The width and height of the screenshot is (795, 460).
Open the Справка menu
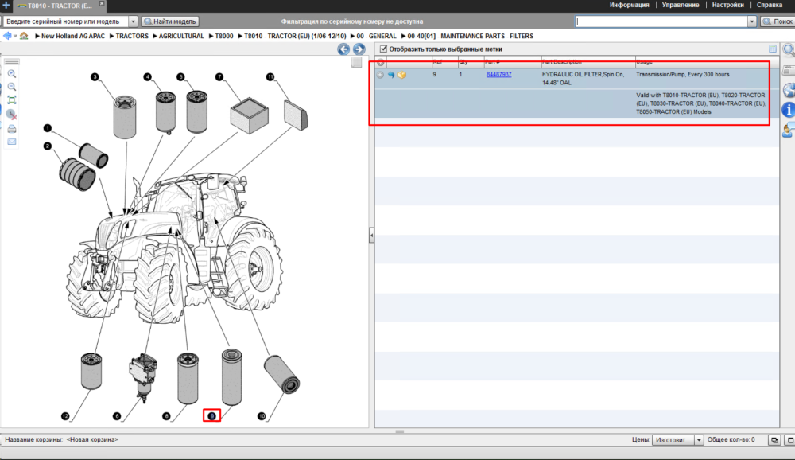tap(769, 5)
